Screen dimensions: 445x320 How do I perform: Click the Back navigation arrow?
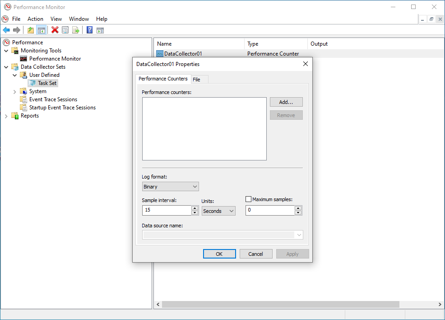click(x=6, y=30)
